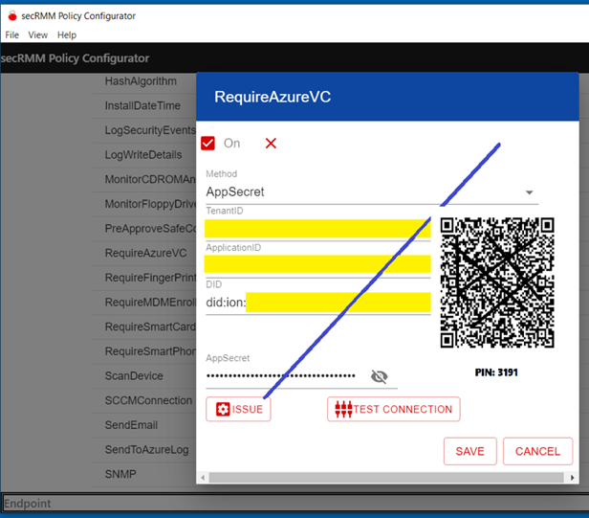Uncheck the On checkbox

[207, 144]
